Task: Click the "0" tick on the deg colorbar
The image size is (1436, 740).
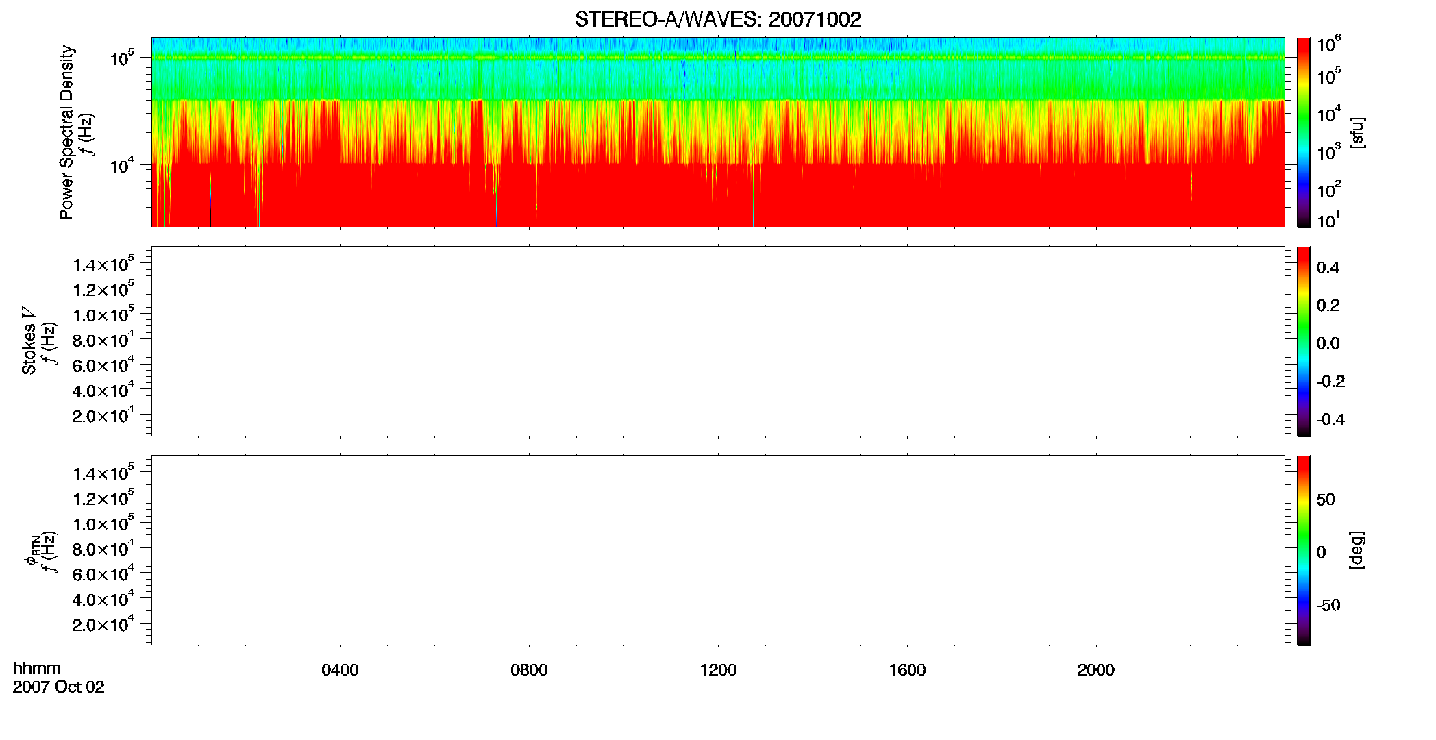Action: [x=1321, y=552]
